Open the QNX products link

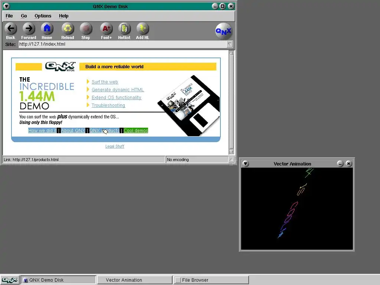tap(104, 130)
